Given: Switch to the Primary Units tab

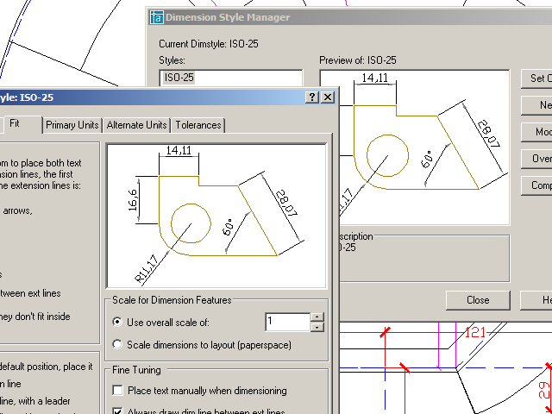Looking at the screenshot, I should pyautogui.click(x=73, y=125).
